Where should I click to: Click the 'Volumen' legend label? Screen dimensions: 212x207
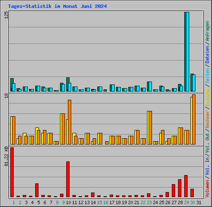pos(207,189)
